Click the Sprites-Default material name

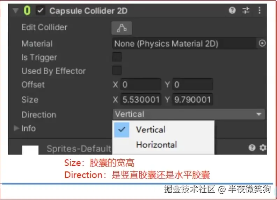coord(79,149)
